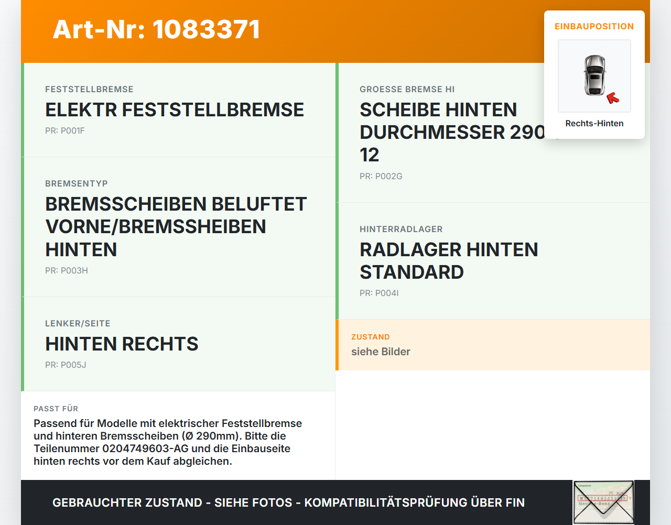This screenshot has height=525, width=671.
Task: Click the HINTERRADLAGER label
Action: 401,229
